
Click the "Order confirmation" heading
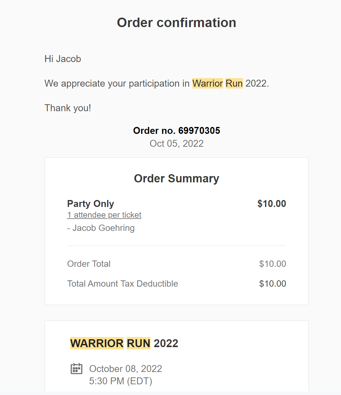(176, 23)
